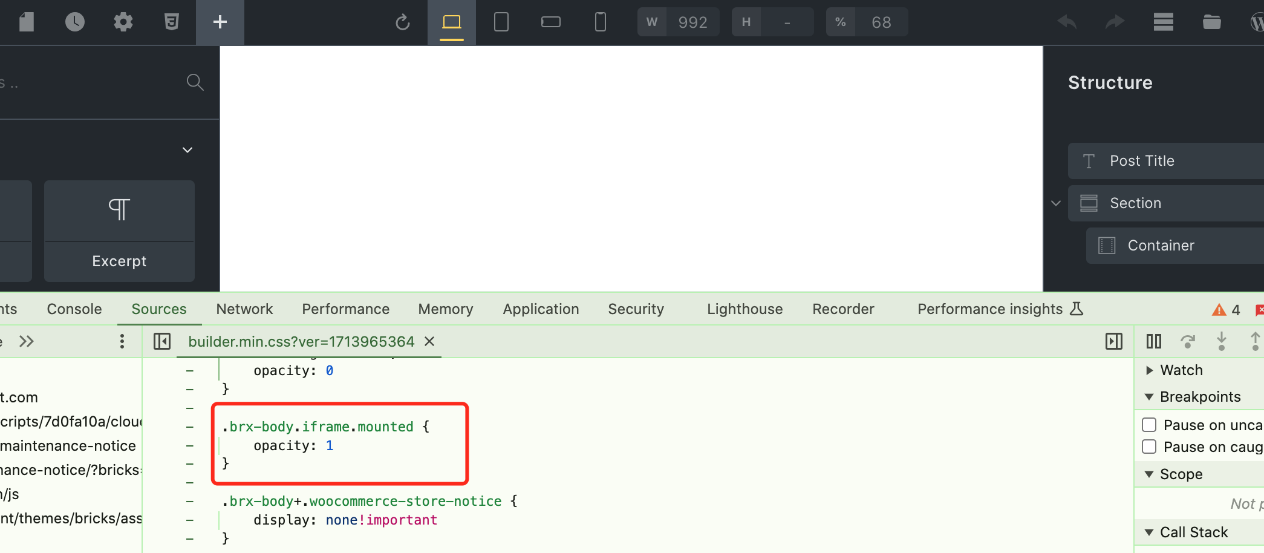Toggle the structure panel icon
Screen dimensions: 1264x553
click(x=1164, y=22)
